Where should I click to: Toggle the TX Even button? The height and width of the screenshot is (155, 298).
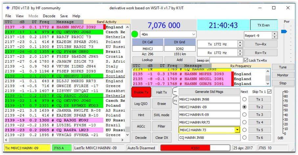264,25
